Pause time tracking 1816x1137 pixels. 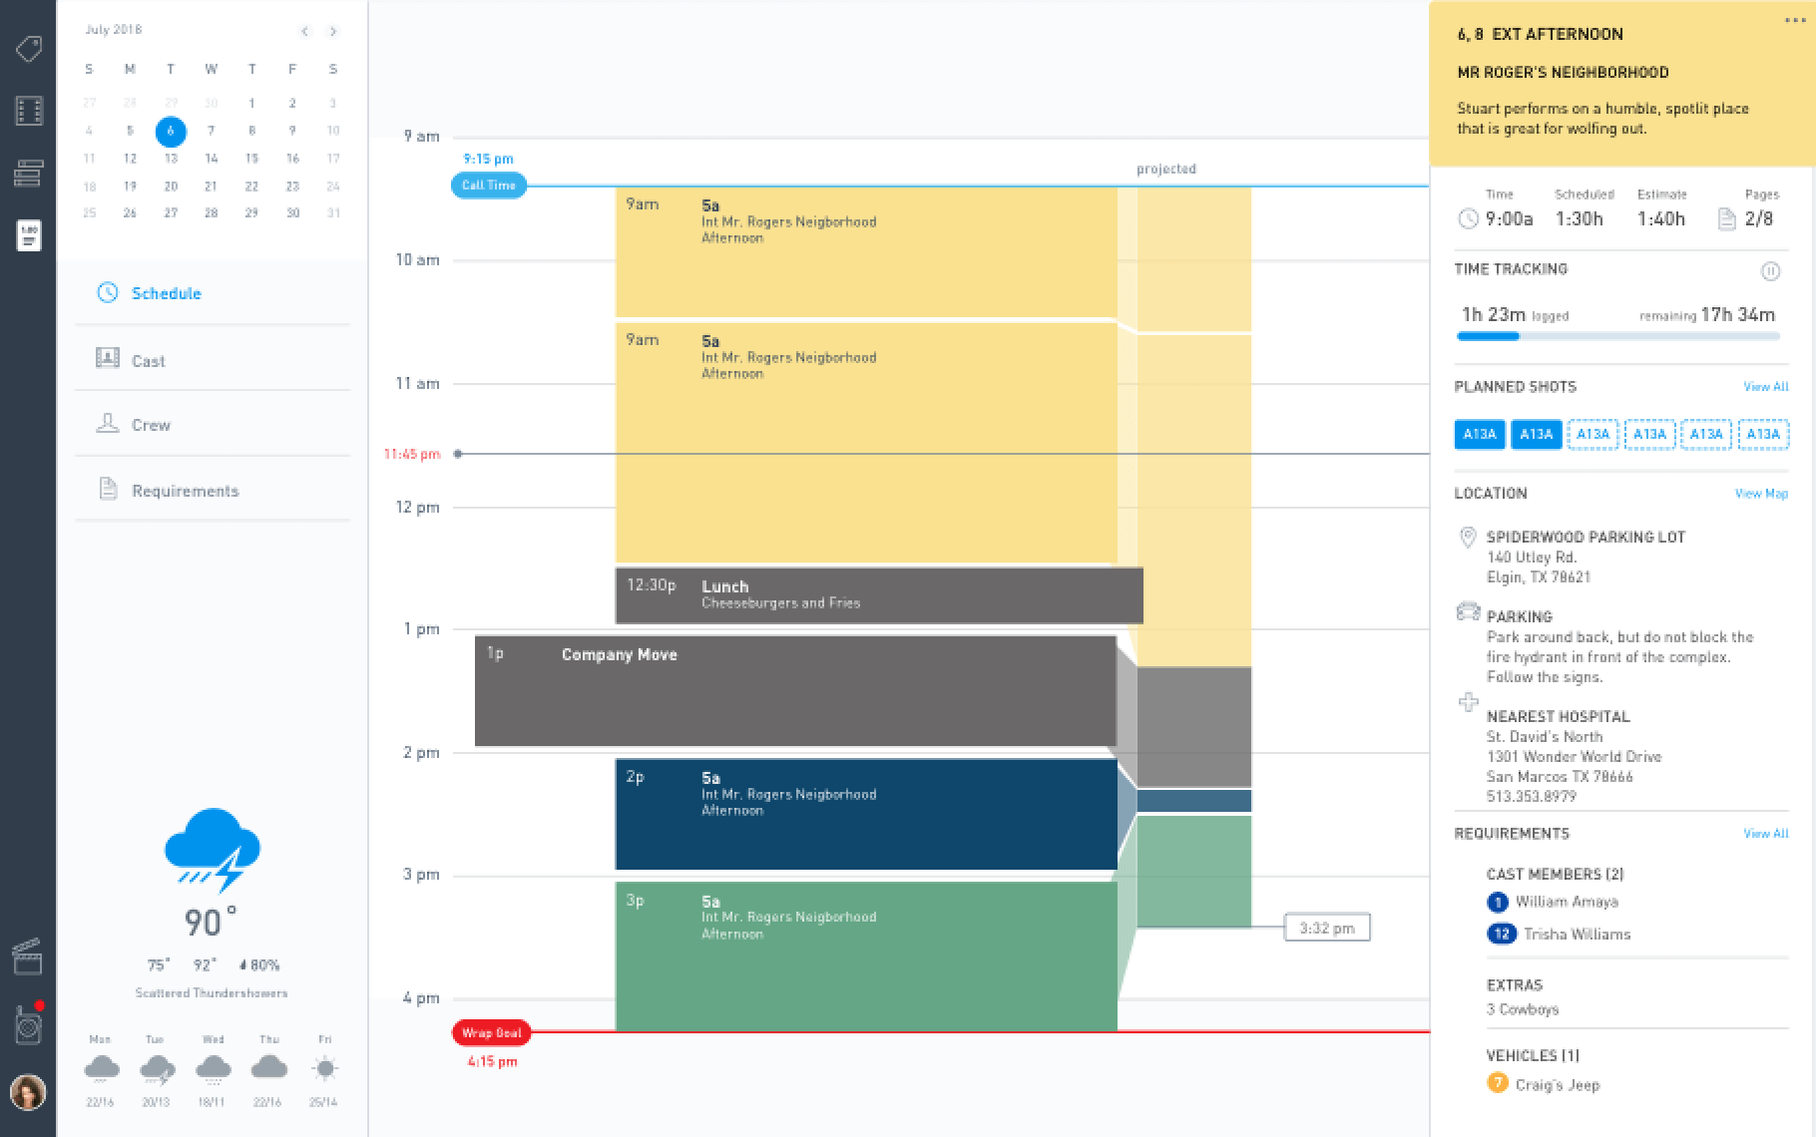(1770, 270)
